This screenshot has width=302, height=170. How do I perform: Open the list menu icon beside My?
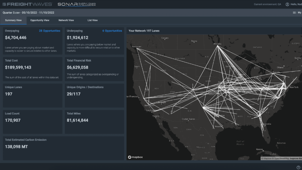point(294,12)
